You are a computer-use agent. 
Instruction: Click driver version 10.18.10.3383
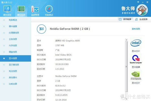[62, 64]
